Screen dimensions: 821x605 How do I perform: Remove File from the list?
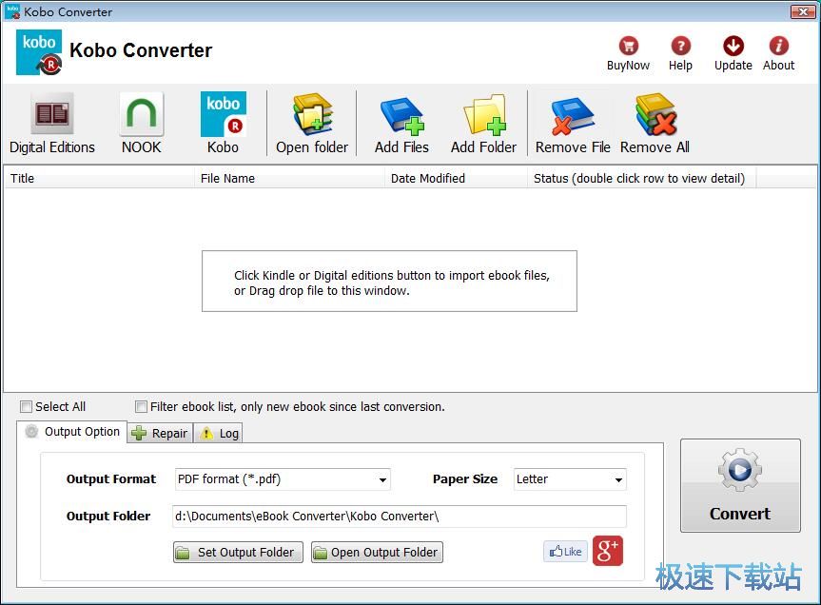(x=573, y=124)
